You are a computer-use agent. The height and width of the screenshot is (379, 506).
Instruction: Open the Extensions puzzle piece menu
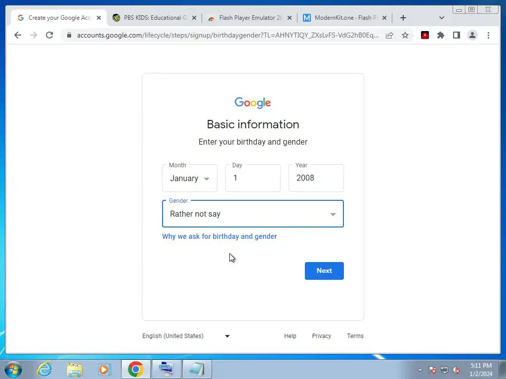tap(441, 35)
